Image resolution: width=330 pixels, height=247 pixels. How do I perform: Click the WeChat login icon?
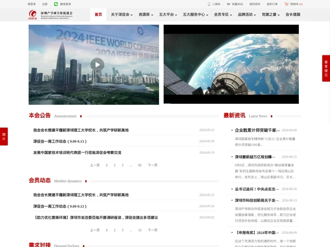point(56,4)
